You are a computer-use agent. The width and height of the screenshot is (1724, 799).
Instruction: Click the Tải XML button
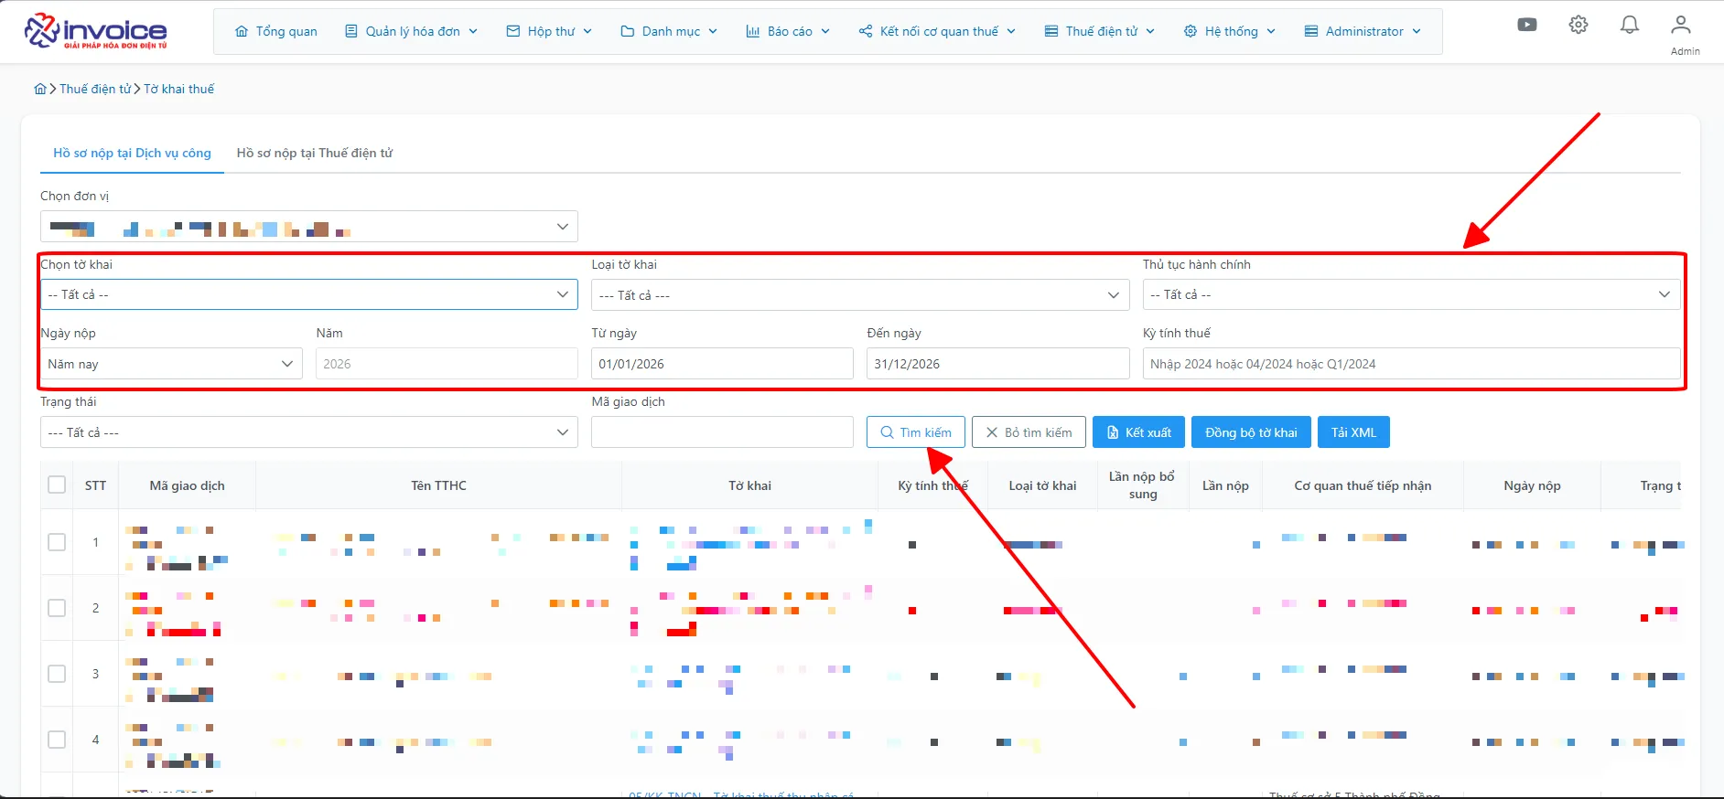click(1353, 431)
